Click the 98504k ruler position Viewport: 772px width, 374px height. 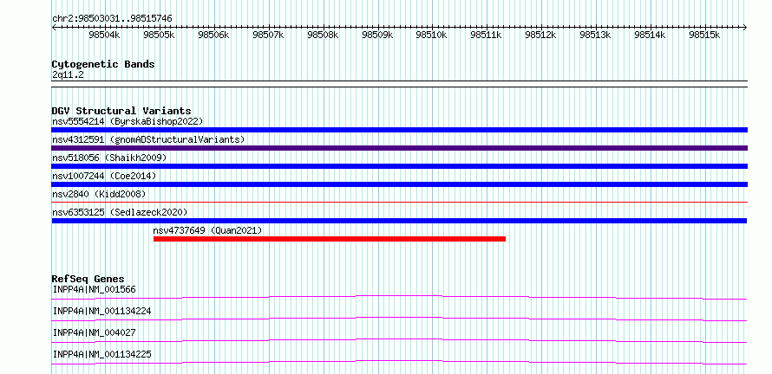(104, 35)
